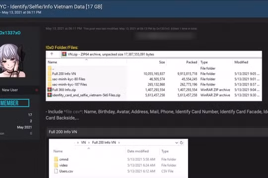
Task: Select 'xac-minh-kyc-187 Files' row text
Action: (69, 85)
